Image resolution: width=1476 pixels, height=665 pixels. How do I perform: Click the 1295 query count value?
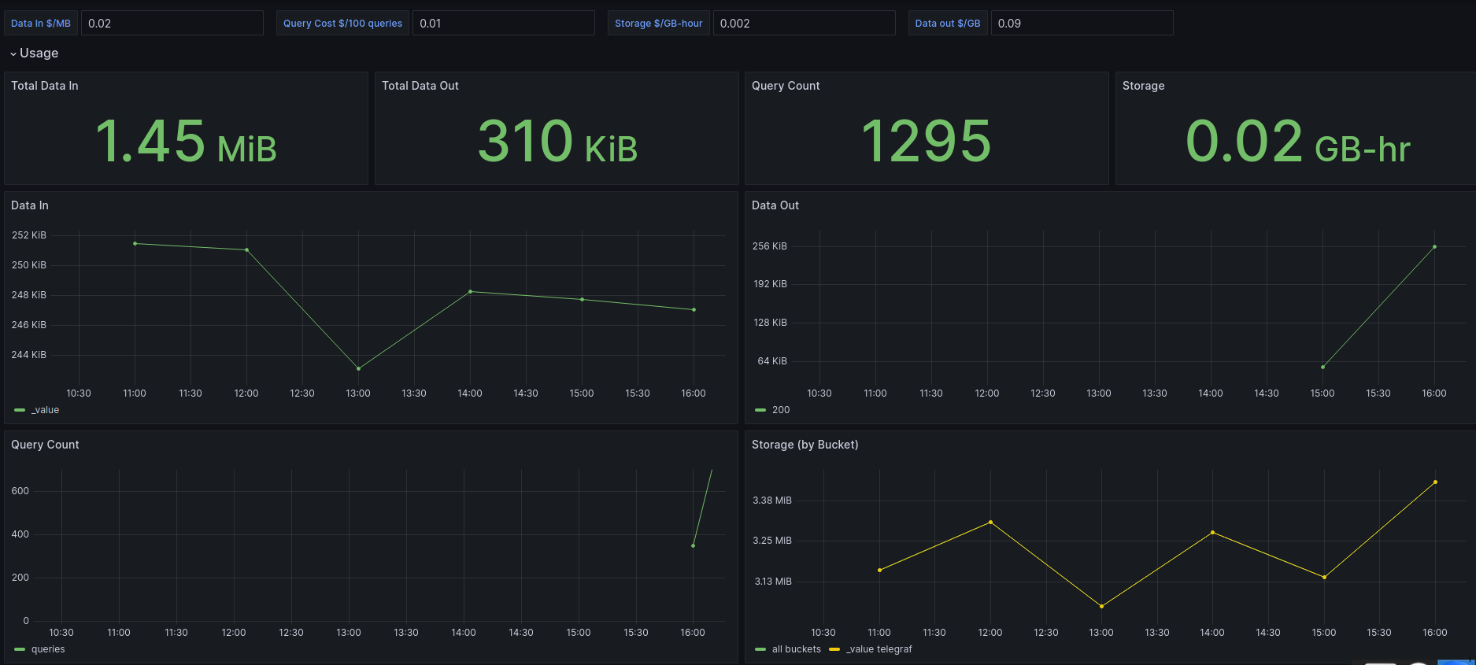927,142
